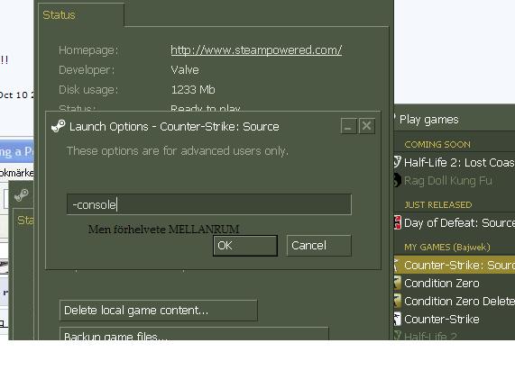
Task: Select Condition Zero Deleted Scenes entry
Action: [x=459, y=301]
